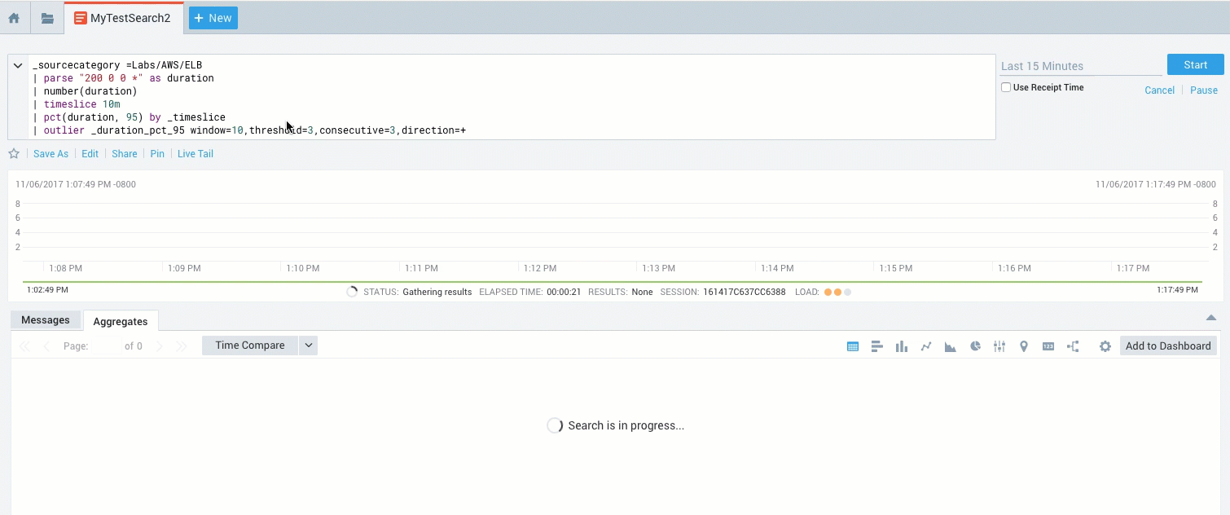Open the chart settings gear
The height and width of the screenshot is (515, 1230).
coord(1105,346)
